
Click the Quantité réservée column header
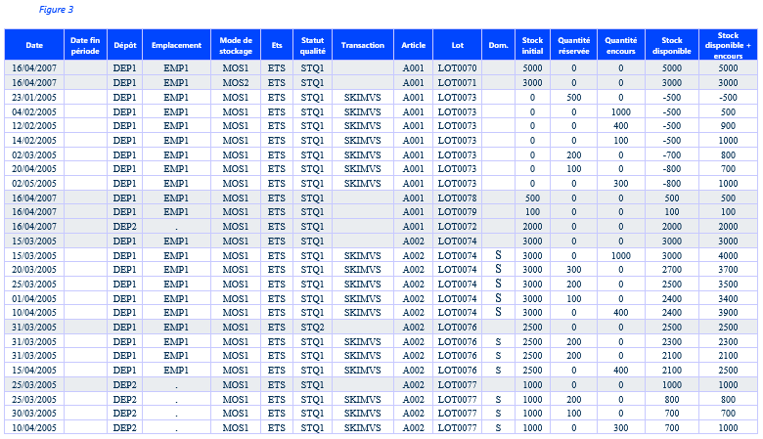[x=574, y=45]
